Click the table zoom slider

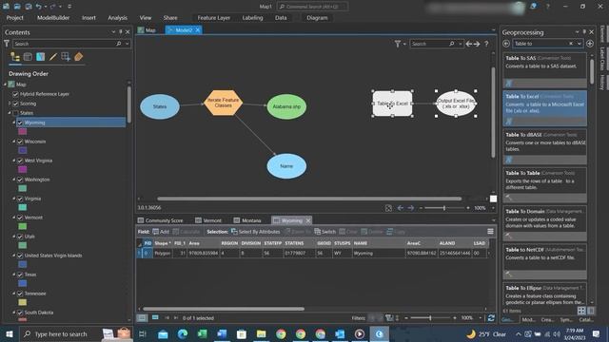[x=430, y=318]
